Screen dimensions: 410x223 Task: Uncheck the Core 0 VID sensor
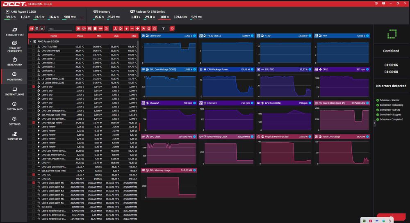click(34, 86)
